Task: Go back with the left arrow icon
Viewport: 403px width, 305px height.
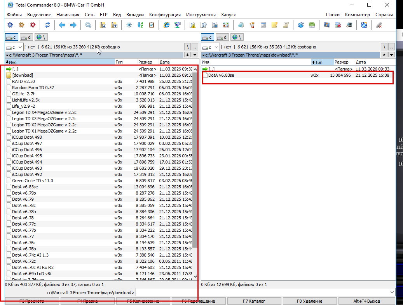Action: (62, 25)
